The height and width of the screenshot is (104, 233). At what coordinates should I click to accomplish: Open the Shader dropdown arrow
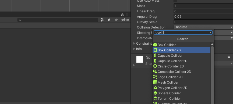coord(231,63)
